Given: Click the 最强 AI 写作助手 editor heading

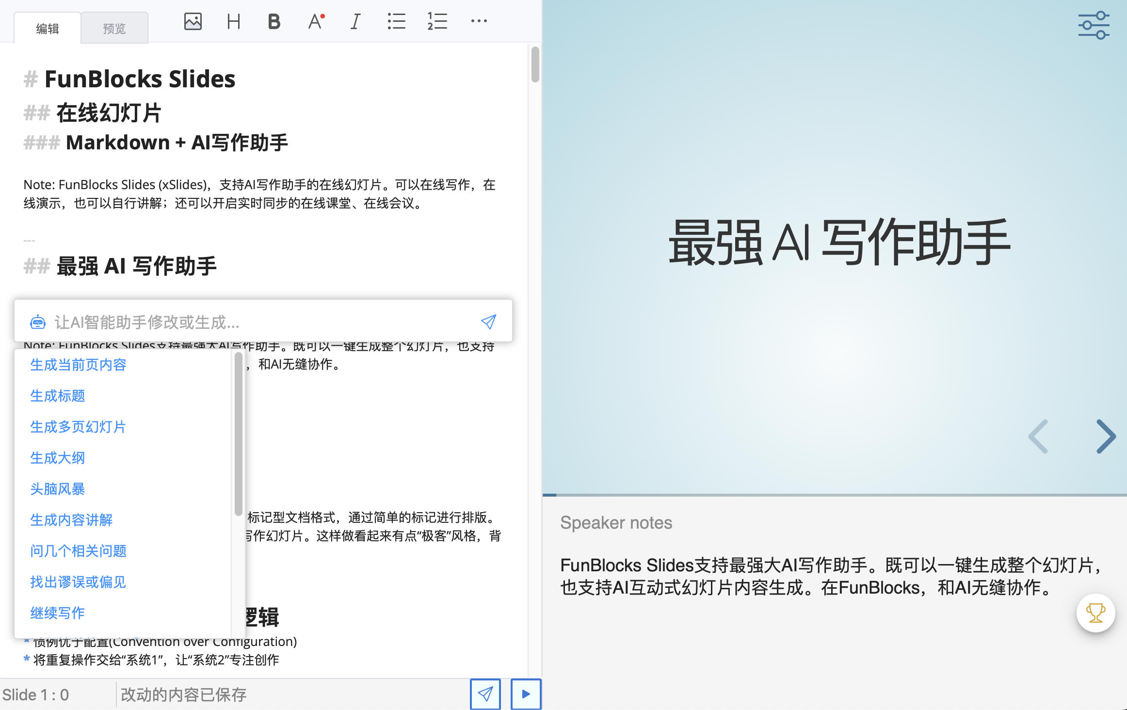Looking at the screenshot, I should click(120, 266).
